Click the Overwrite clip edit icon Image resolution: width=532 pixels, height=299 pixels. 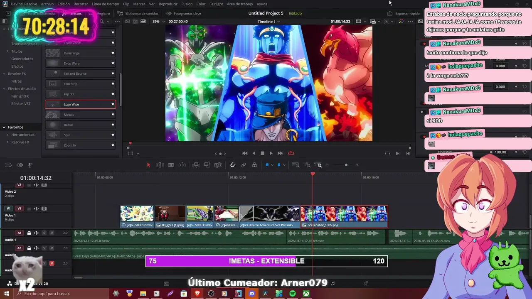pyautogui.click(x=207, y=165)
